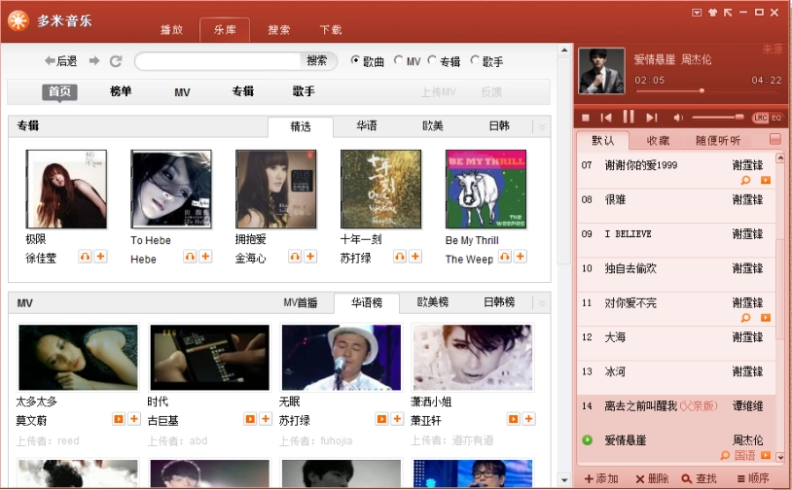Play MV 太多太多 with its play icon
This screenshot has width=792, height=490.
pyautogui.click(x=118, y=419)
